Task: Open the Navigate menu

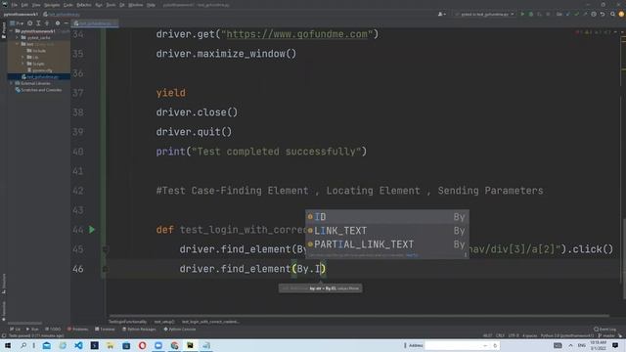Action: click(52, 5)
